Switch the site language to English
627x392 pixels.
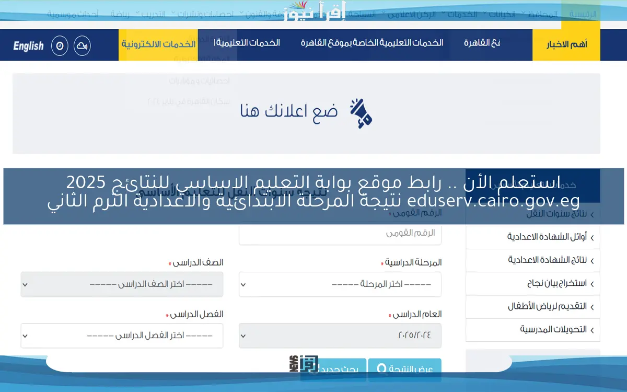[x=28, y=46]
